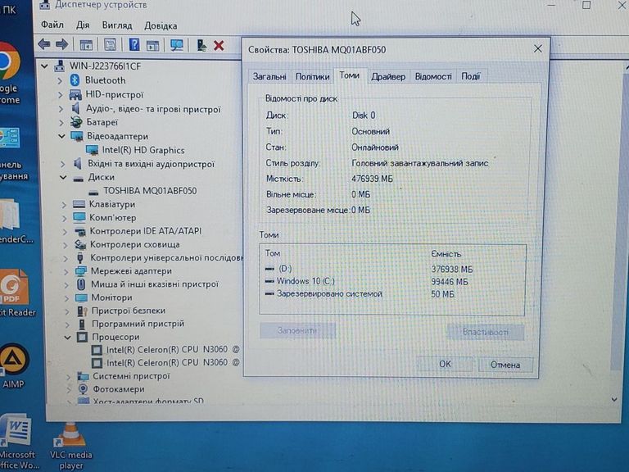Image resolution: width=629 pixels, height=472 pixels.
Task: Click the Том column header
Action: click(x=273, y=253)
